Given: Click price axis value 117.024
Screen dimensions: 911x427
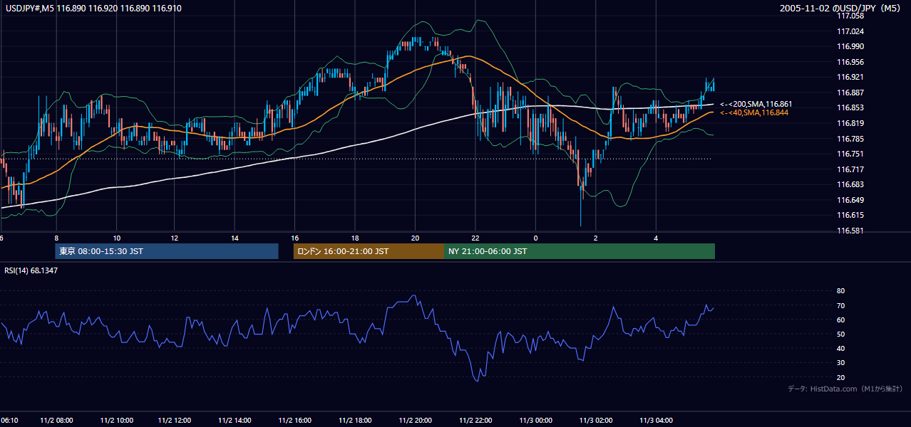Looking at the screenshot, I should point(850,31).
